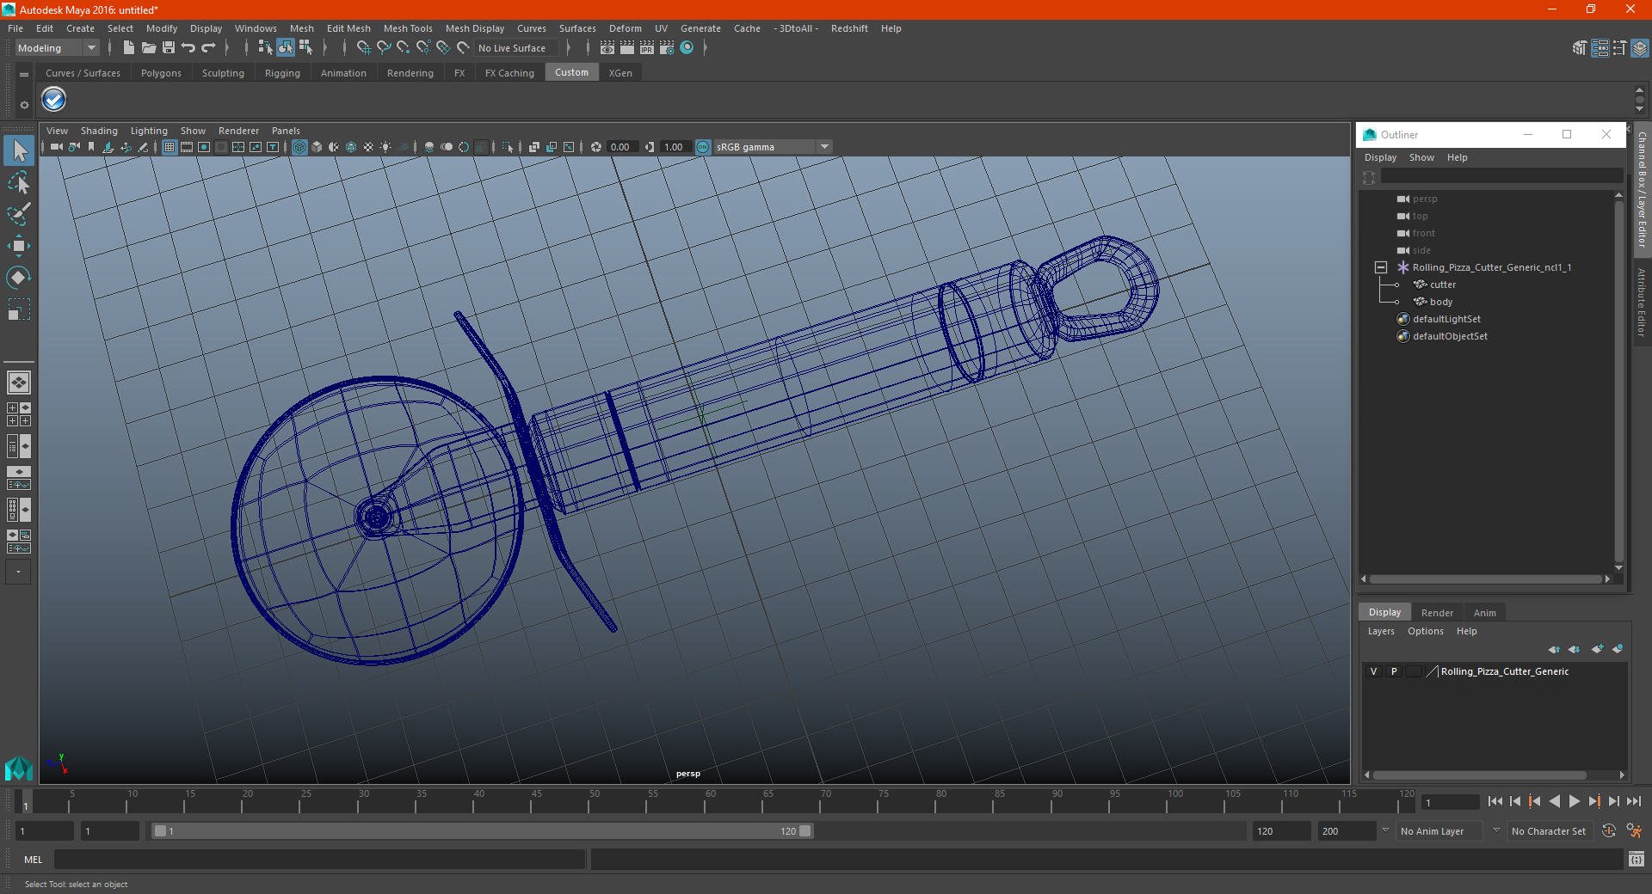Image resolution: width=1652 pixels, height=894 pixels.
Task: Choose the Paint selection tool
Action: tap(19, 213)
